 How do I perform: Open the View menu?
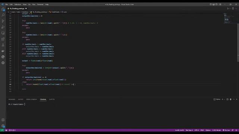pos(25,4)
